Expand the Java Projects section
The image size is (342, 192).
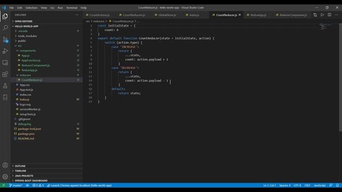(x=24, y=175)
